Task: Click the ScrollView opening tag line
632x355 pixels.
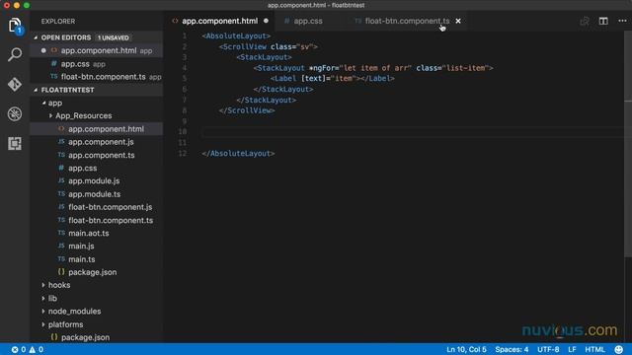Action: [268, 46]
